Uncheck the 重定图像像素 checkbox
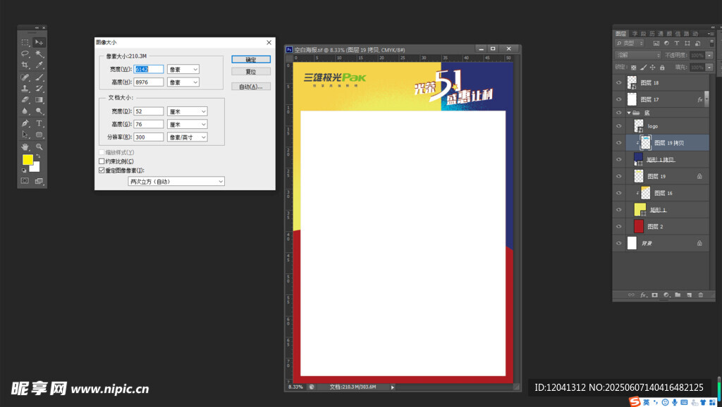The image size is (722, 407). [x=102, y=170]
